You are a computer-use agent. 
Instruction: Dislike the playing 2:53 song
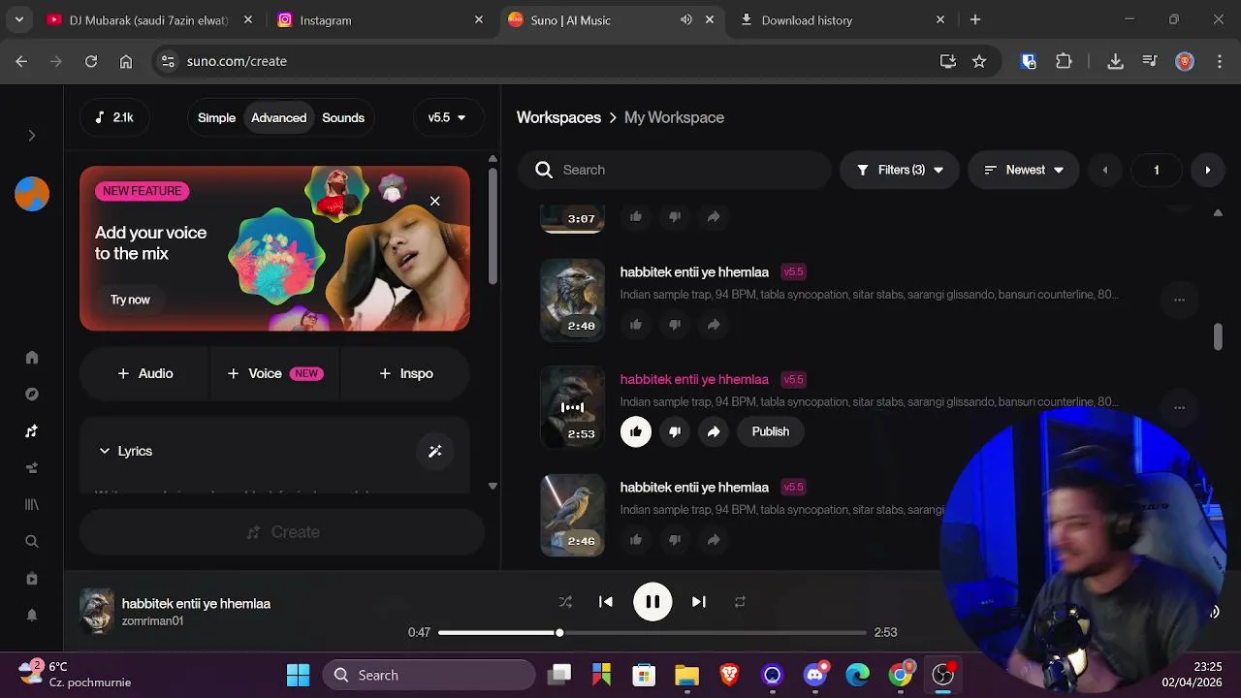[x=675, y=431]
